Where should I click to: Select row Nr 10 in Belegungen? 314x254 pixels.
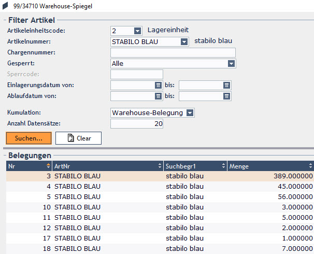[x=160, y=207]
